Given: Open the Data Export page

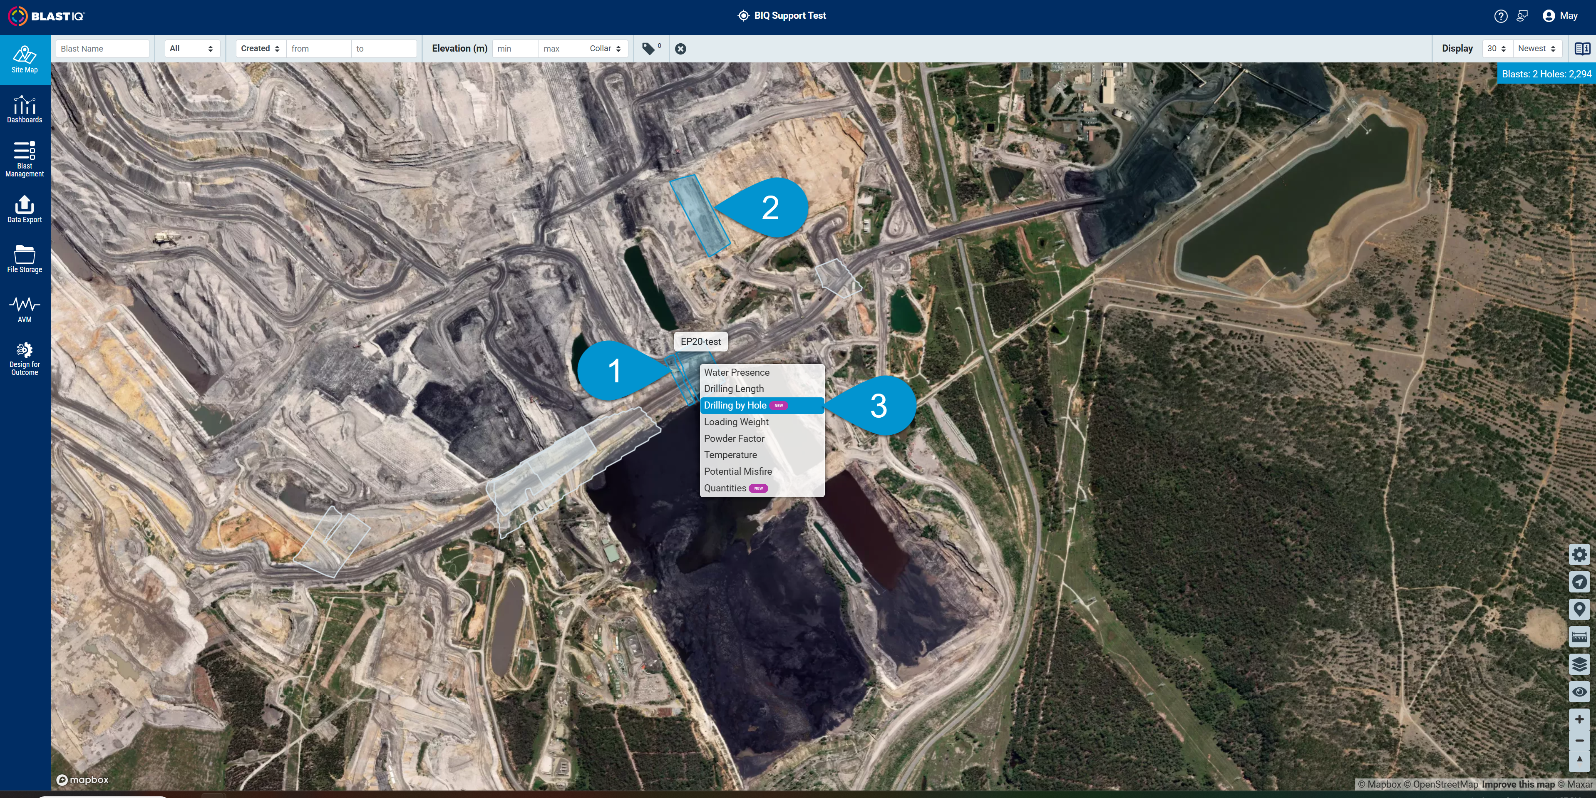Looking at the screenshot, I should [25, 209].
